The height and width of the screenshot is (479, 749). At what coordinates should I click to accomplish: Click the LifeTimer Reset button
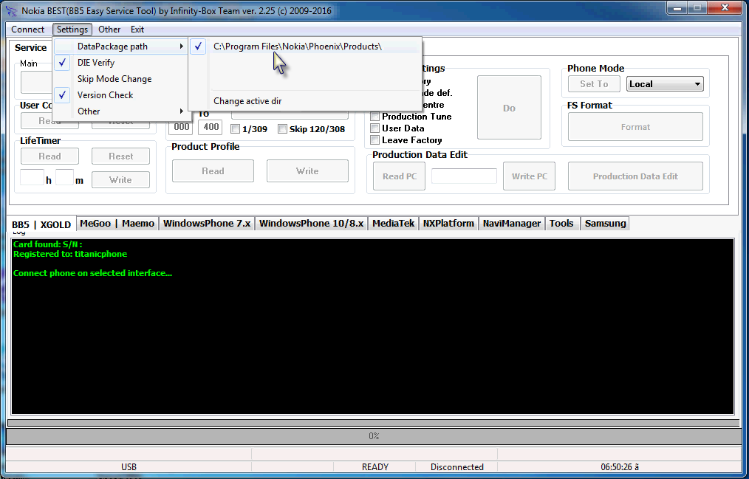[121, 156]
